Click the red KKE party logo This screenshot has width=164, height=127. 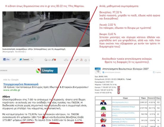click(x=103, y=114)
